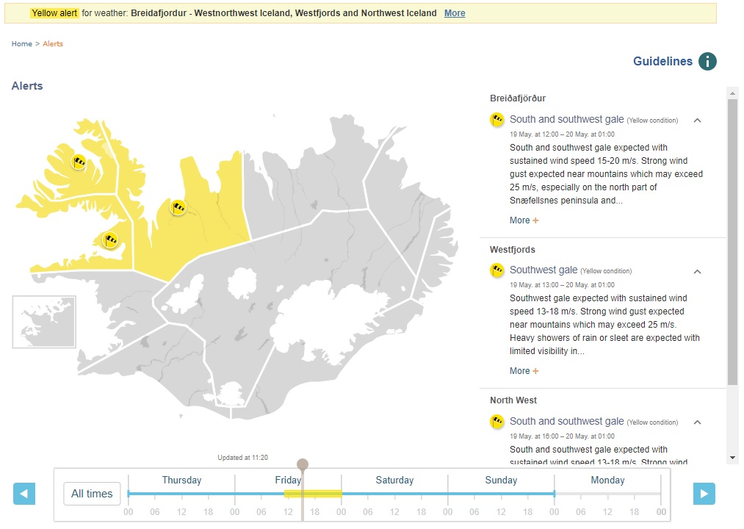744x529 pixels.
Task: Click the yellow wind icon beside North West alert
Action: click(x=497, y=422)
